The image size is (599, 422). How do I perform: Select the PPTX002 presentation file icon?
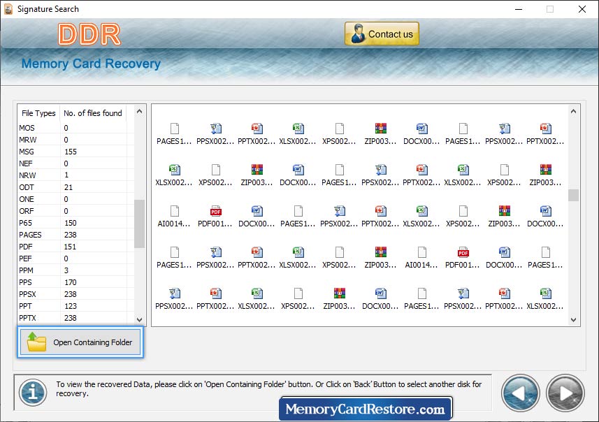[x=257, y=128]
